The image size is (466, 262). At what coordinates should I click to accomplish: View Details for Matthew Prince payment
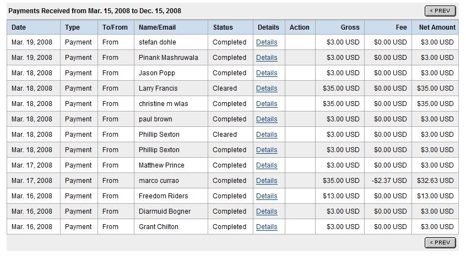(267, 165)
